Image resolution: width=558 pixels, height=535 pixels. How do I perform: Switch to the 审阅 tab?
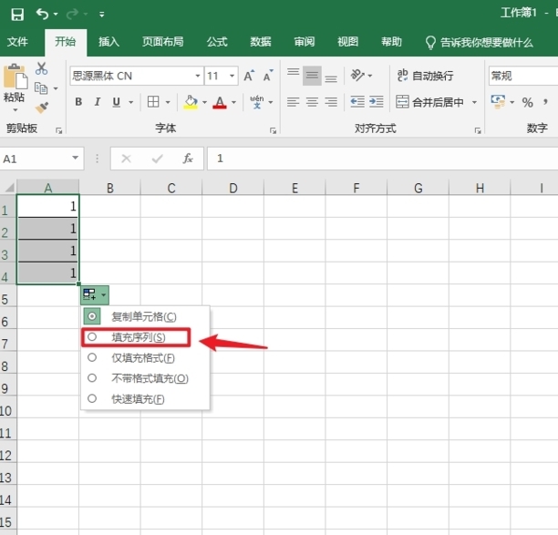tap(305, 42)
